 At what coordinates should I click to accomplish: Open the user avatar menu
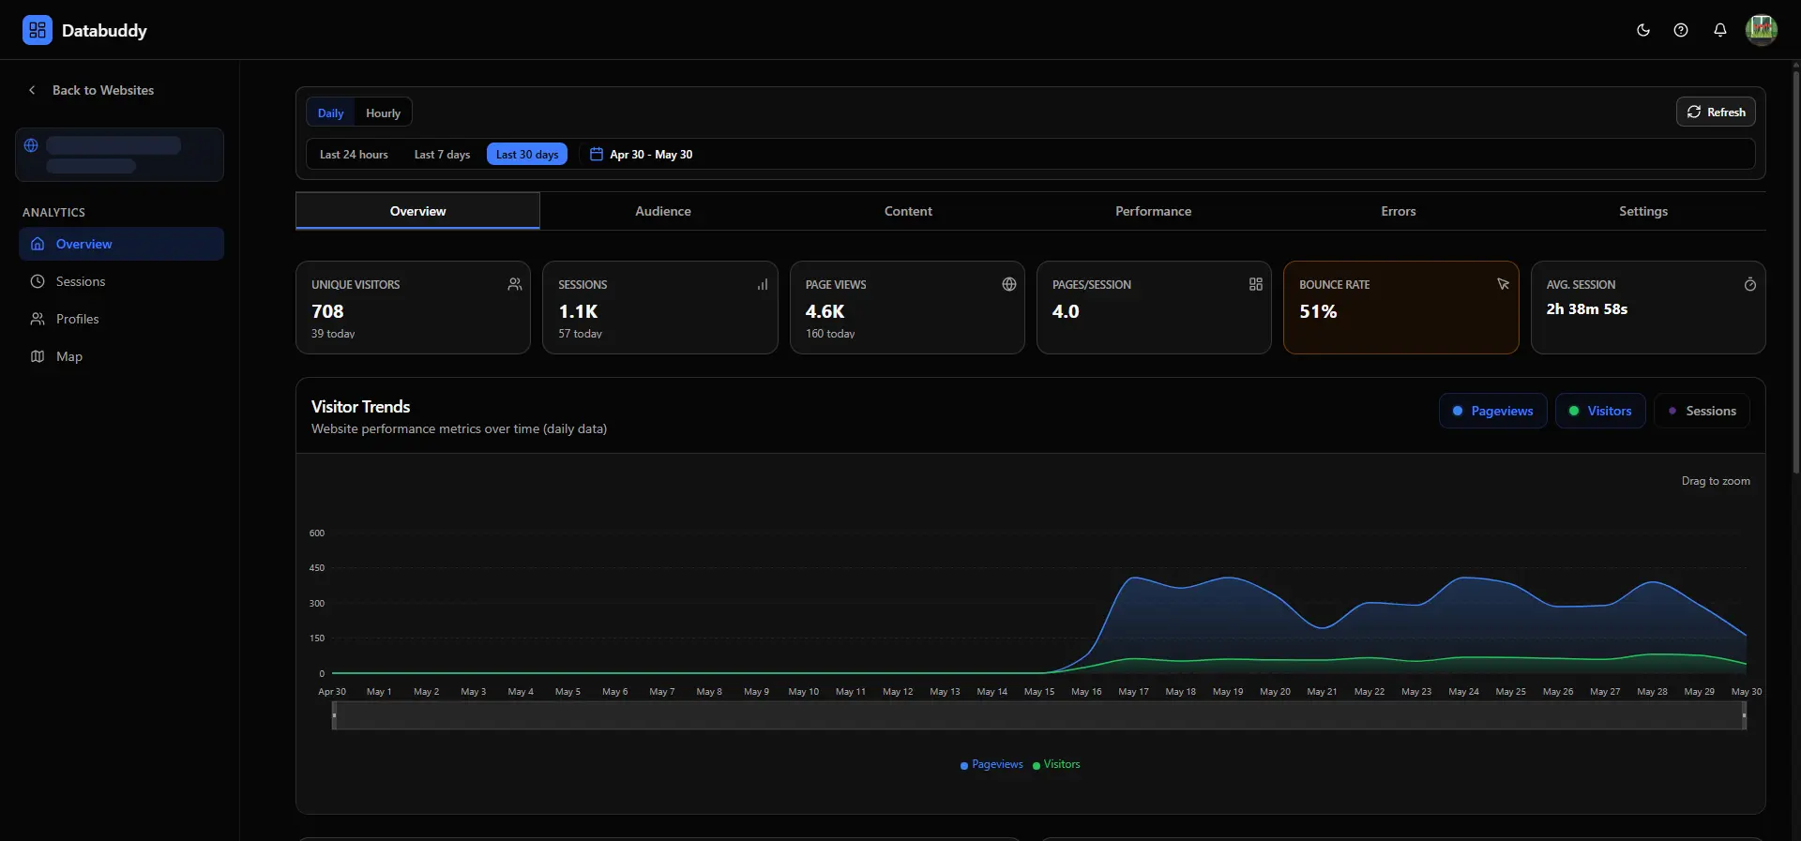1762,30
